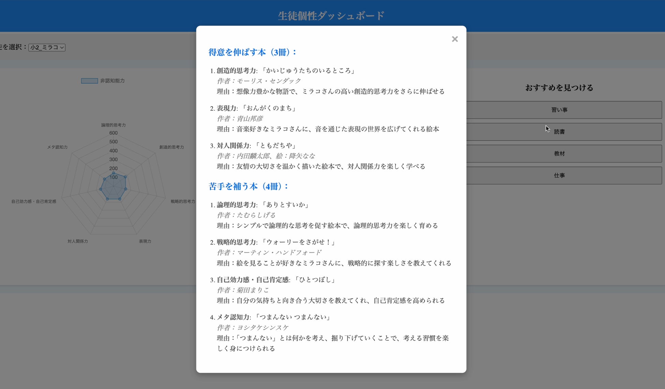665x389 pixels.
Task: Click the おんがくのまち book entry
Action: click(x=269, y=108)
